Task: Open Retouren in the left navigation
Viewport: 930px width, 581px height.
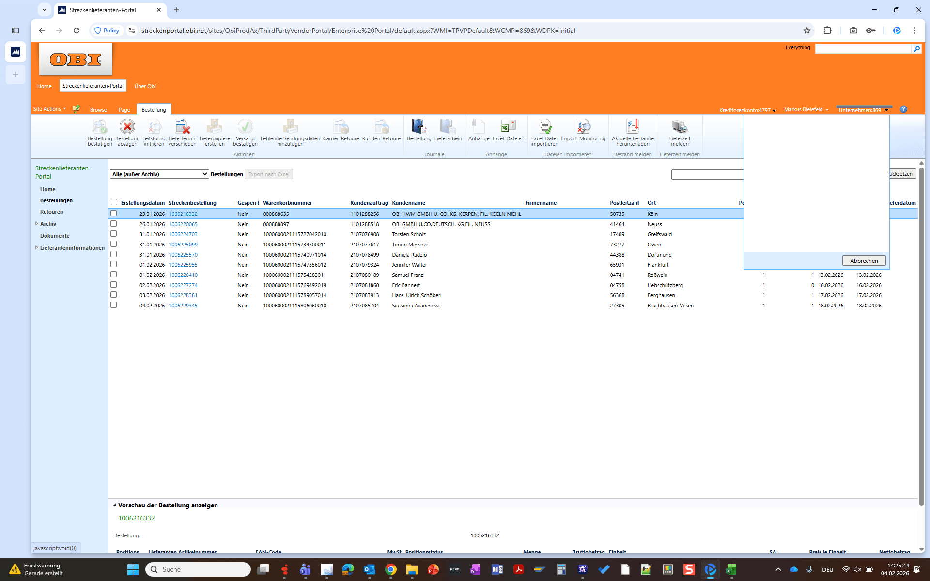Action: [x=52, y=212]
